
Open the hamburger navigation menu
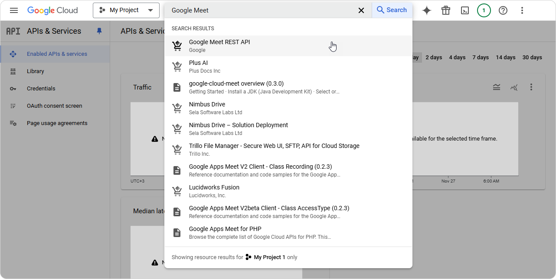point(14,10)
